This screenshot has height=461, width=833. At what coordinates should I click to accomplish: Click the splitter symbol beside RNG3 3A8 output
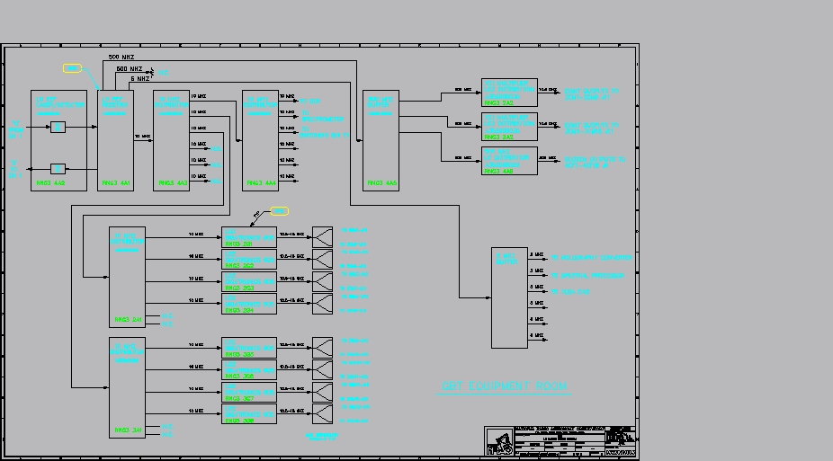[x=322, y=413]
